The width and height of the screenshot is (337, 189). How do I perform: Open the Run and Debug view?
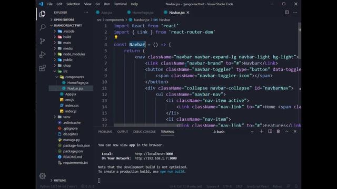pos(42,55)
